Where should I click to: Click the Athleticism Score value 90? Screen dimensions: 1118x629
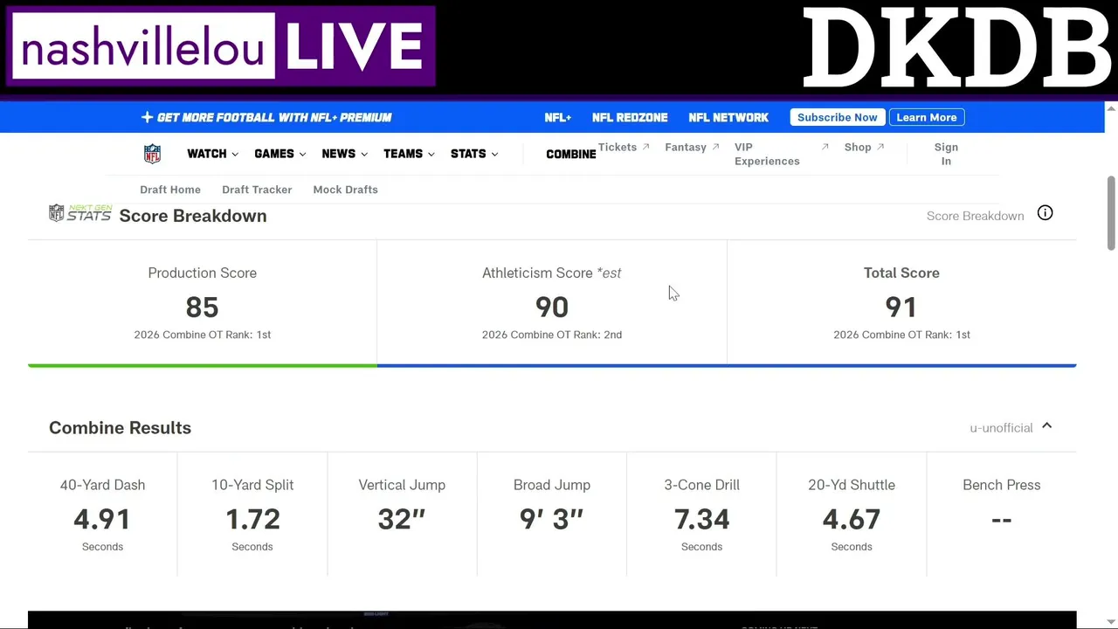[x=552, y=308]
